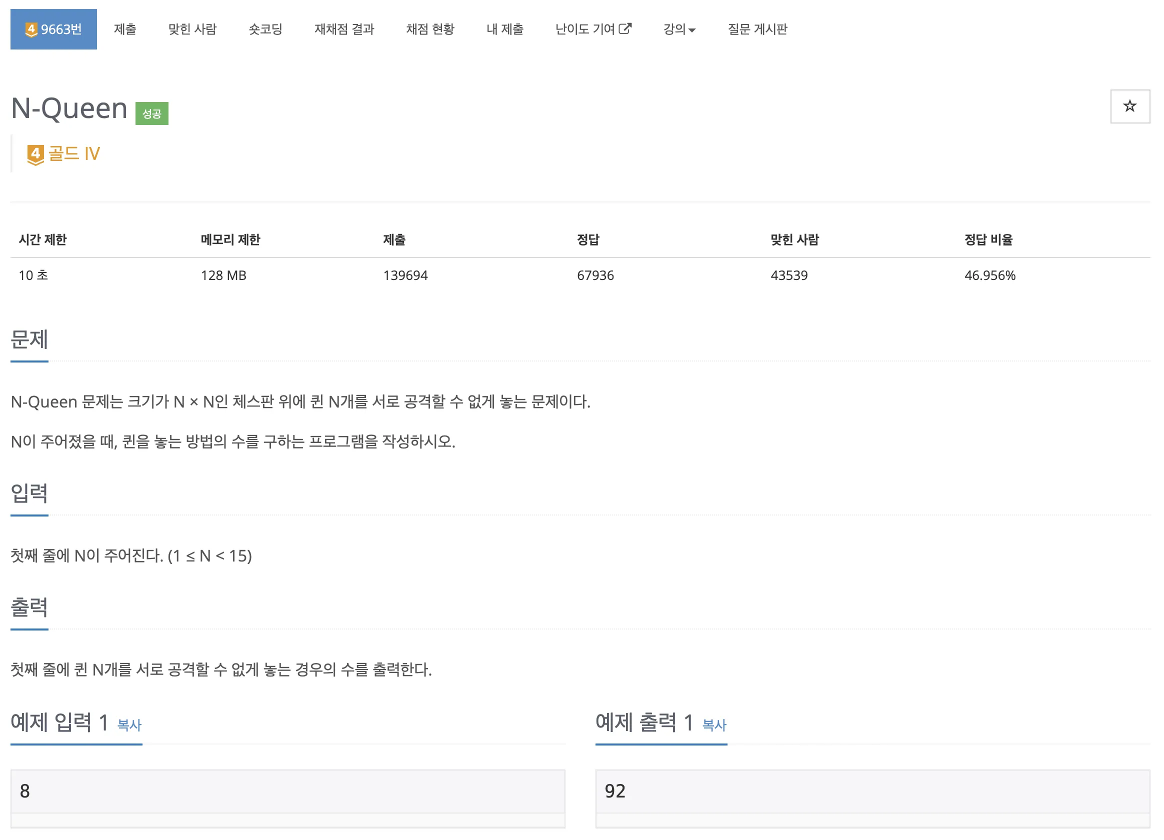Click the 골드 IV difficulty link
The width and height of the screenshot is (1164, 840).
[x=74, y=154]
